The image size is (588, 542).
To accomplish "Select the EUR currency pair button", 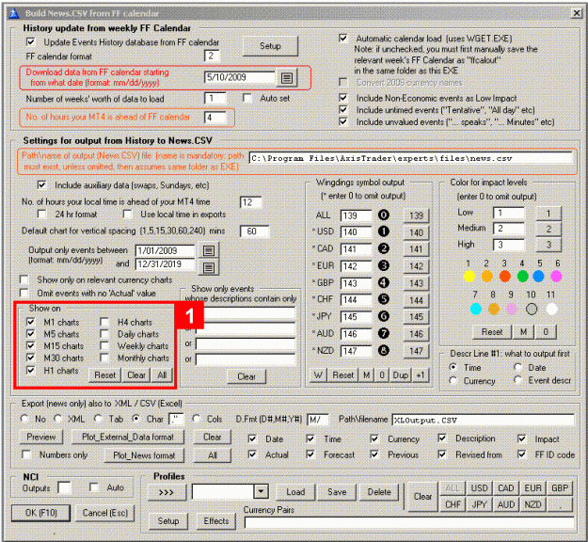I will click(x=532, y=488).
